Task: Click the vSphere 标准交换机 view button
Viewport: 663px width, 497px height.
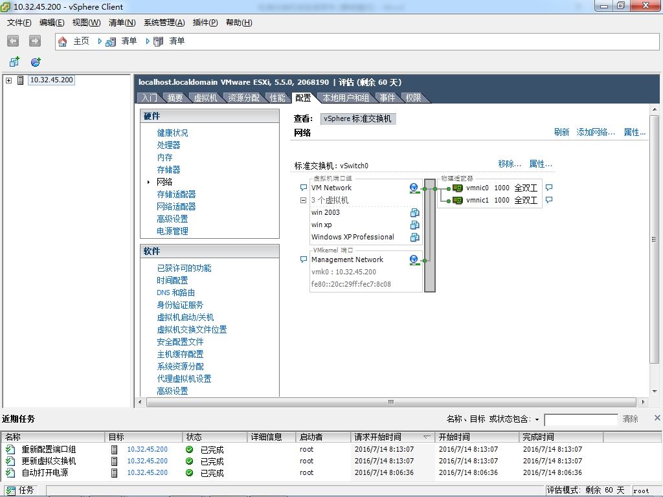Action: tap(357, 119)
